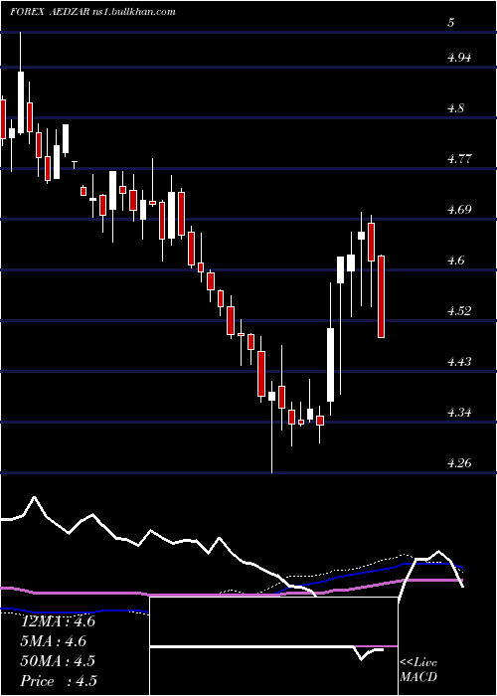Click the 4.8 price axis label
Screen dimensions: 497x696
click(x=455, y=107)
